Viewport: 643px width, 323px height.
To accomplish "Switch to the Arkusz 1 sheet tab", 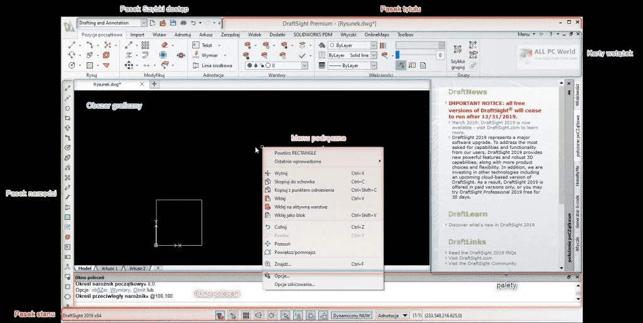I will (x=109, y=268).
